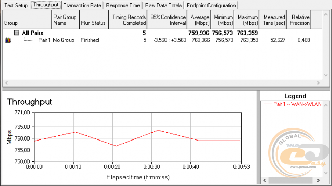
Task: Click the table's scroll left arrow
Action: point(6,83)
